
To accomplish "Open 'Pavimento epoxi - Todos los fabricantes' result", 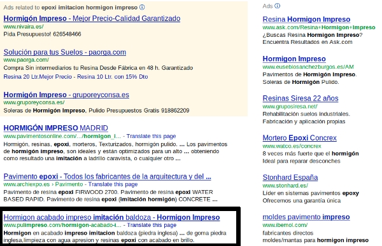I will [x=107, y=177].
